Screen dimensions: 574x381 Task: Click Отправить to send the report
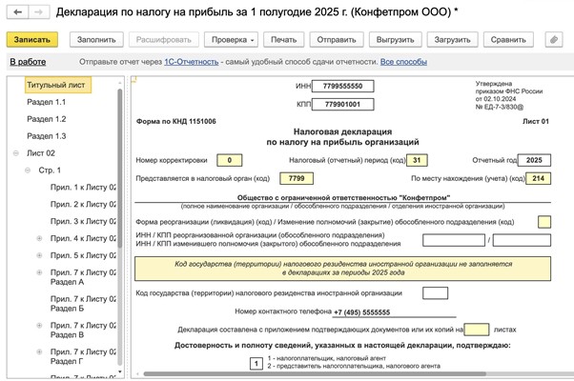tap(336, 40)
